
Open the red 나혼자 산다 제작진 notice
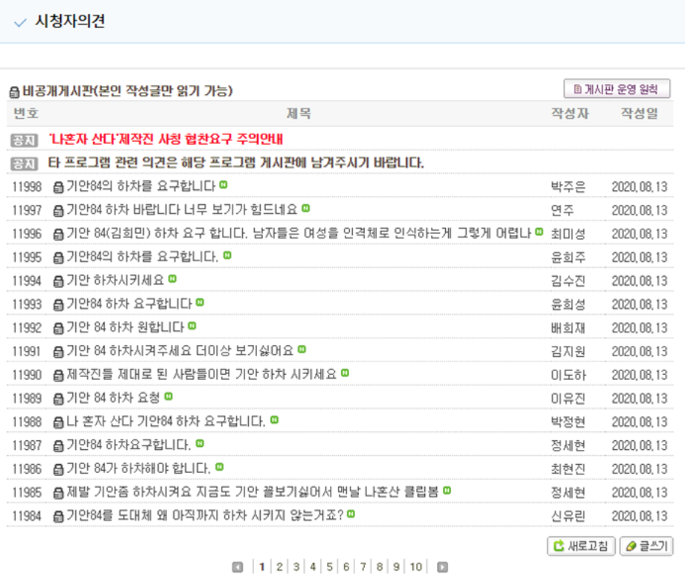pos(166,139)
